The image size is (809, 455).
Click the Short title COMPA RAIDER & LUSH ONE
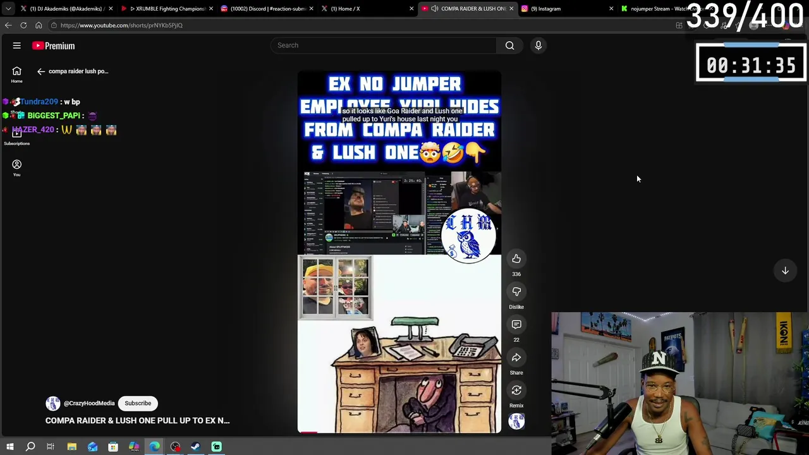pyautogui.click(x=137, y=420)
